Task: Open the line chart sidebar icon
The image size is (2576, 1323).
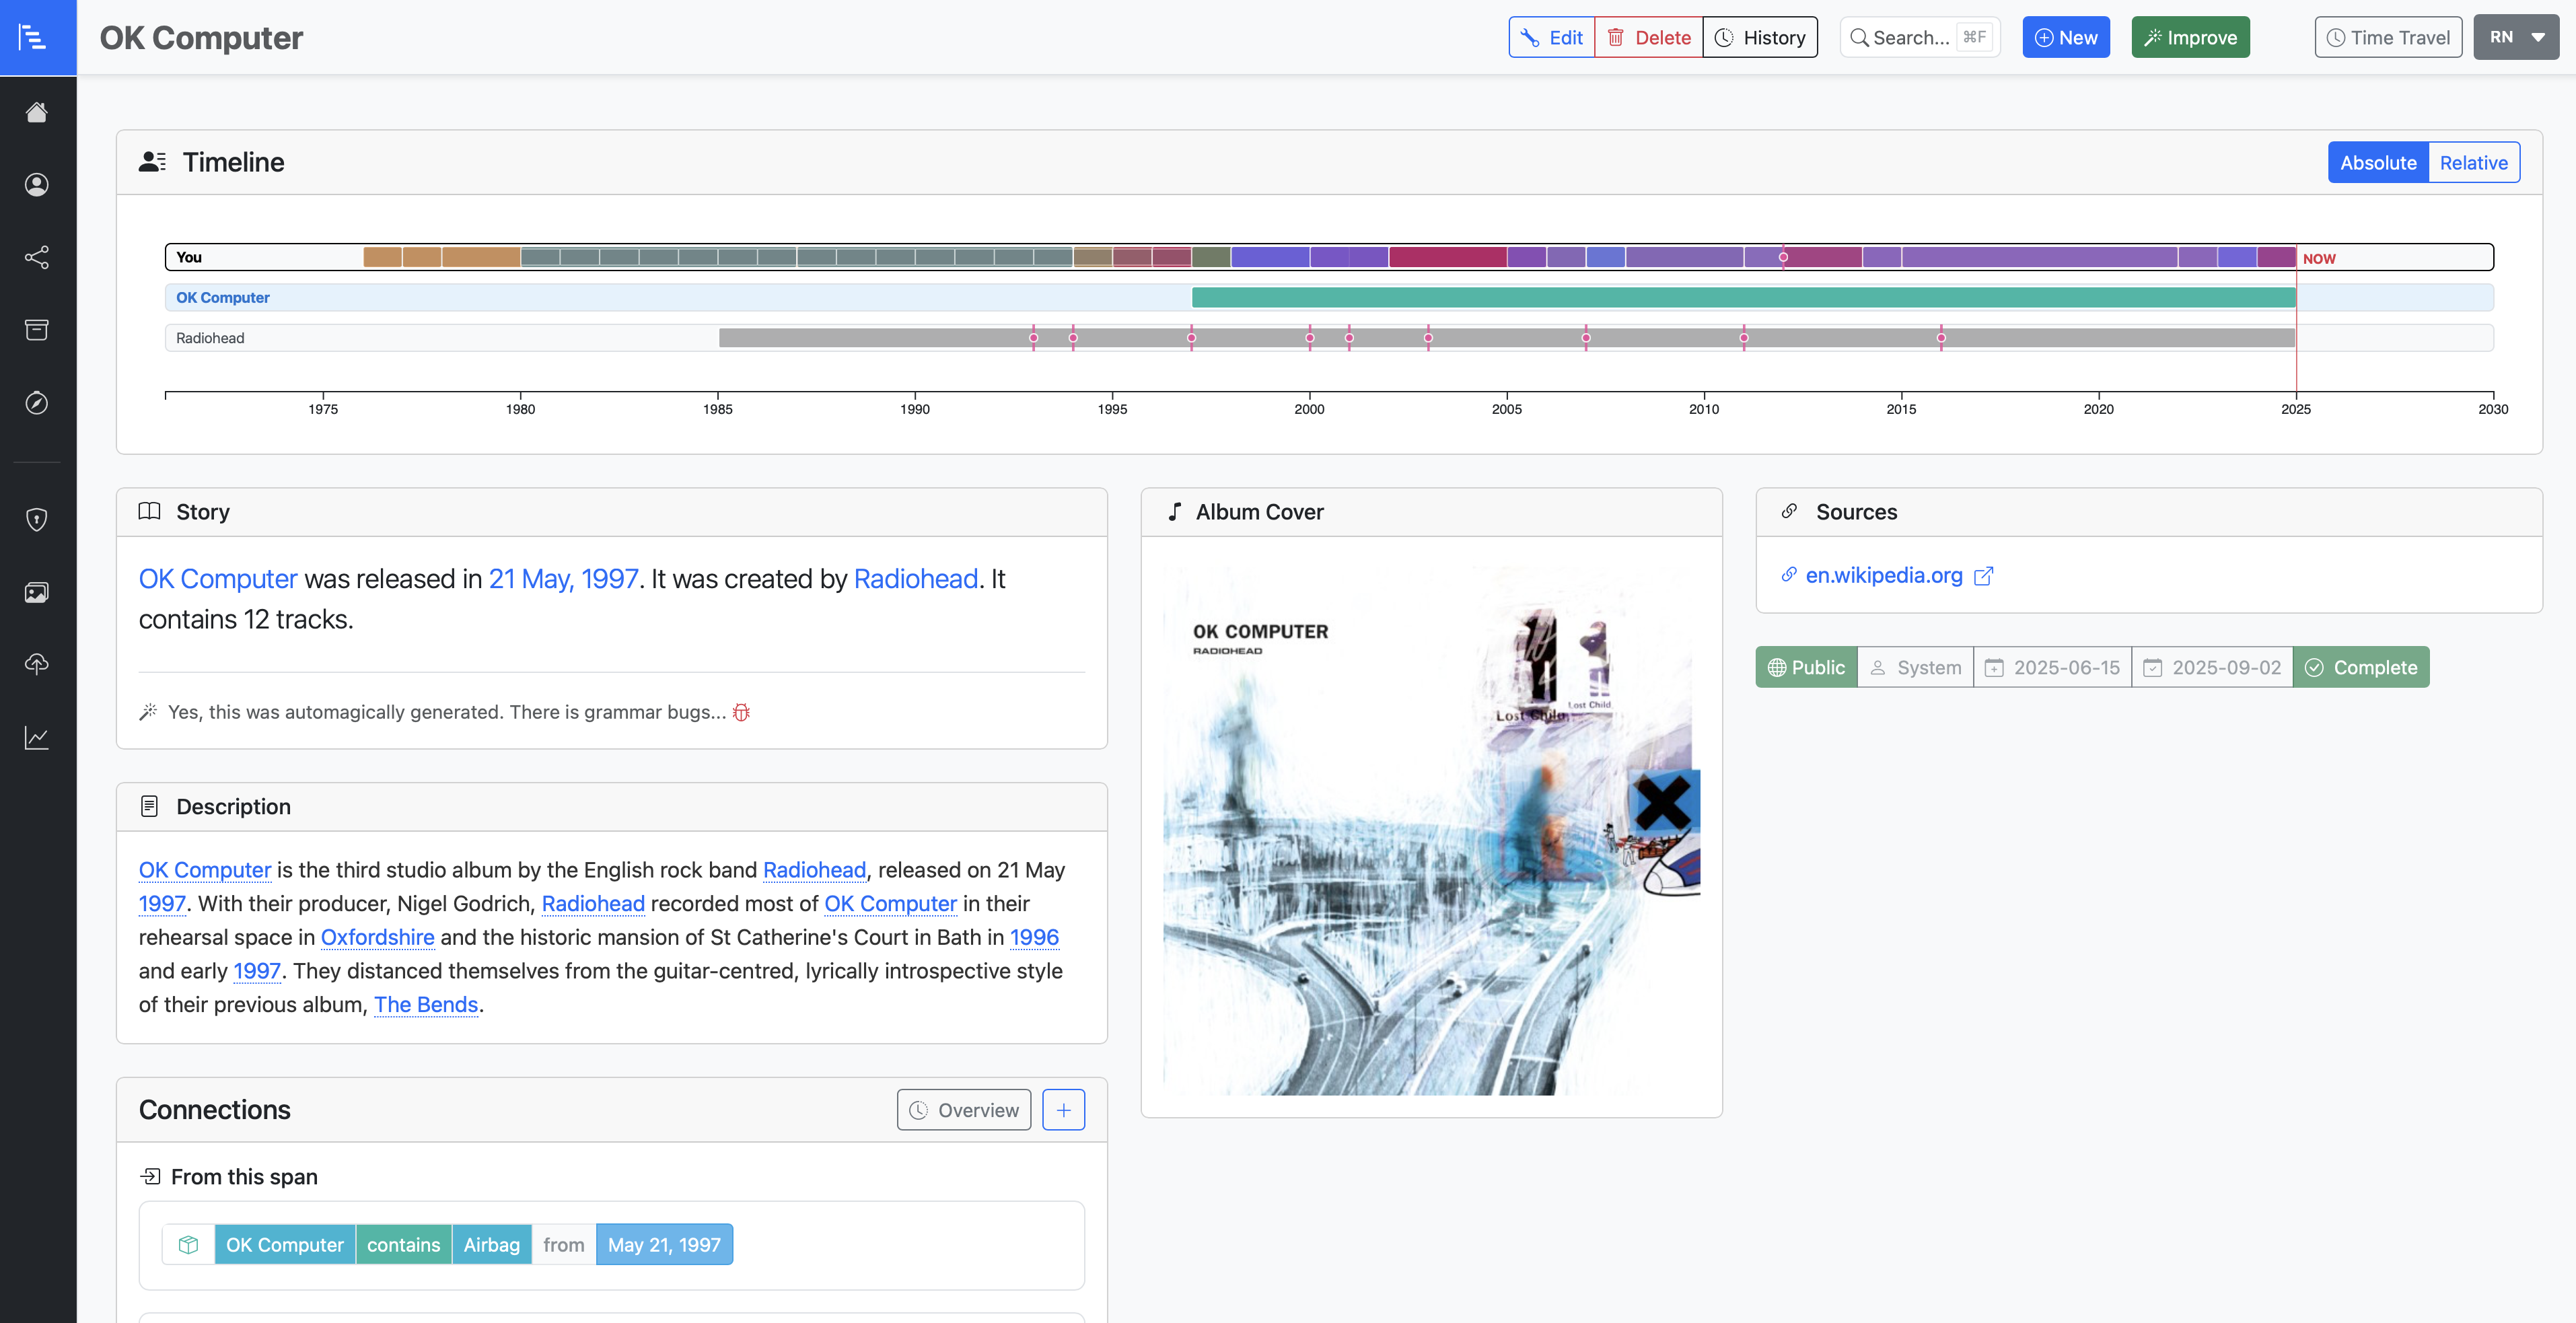Action: [37, 738]
